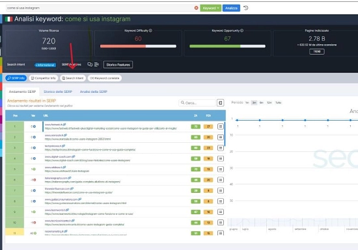This screenshot has height=250, width=358.
Task: Open the wikihow.it result URL link
Action: [67, 171]
